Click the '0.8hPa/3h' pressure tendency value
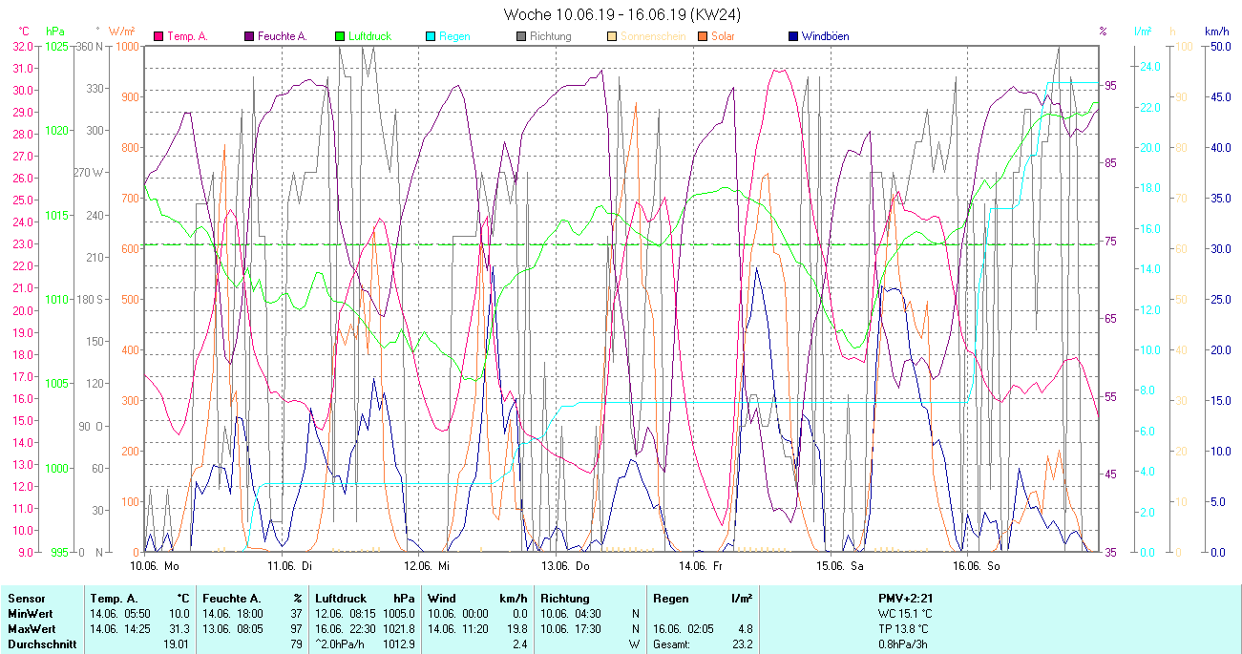The image size is (1242, 654). [x=903, y=644]
